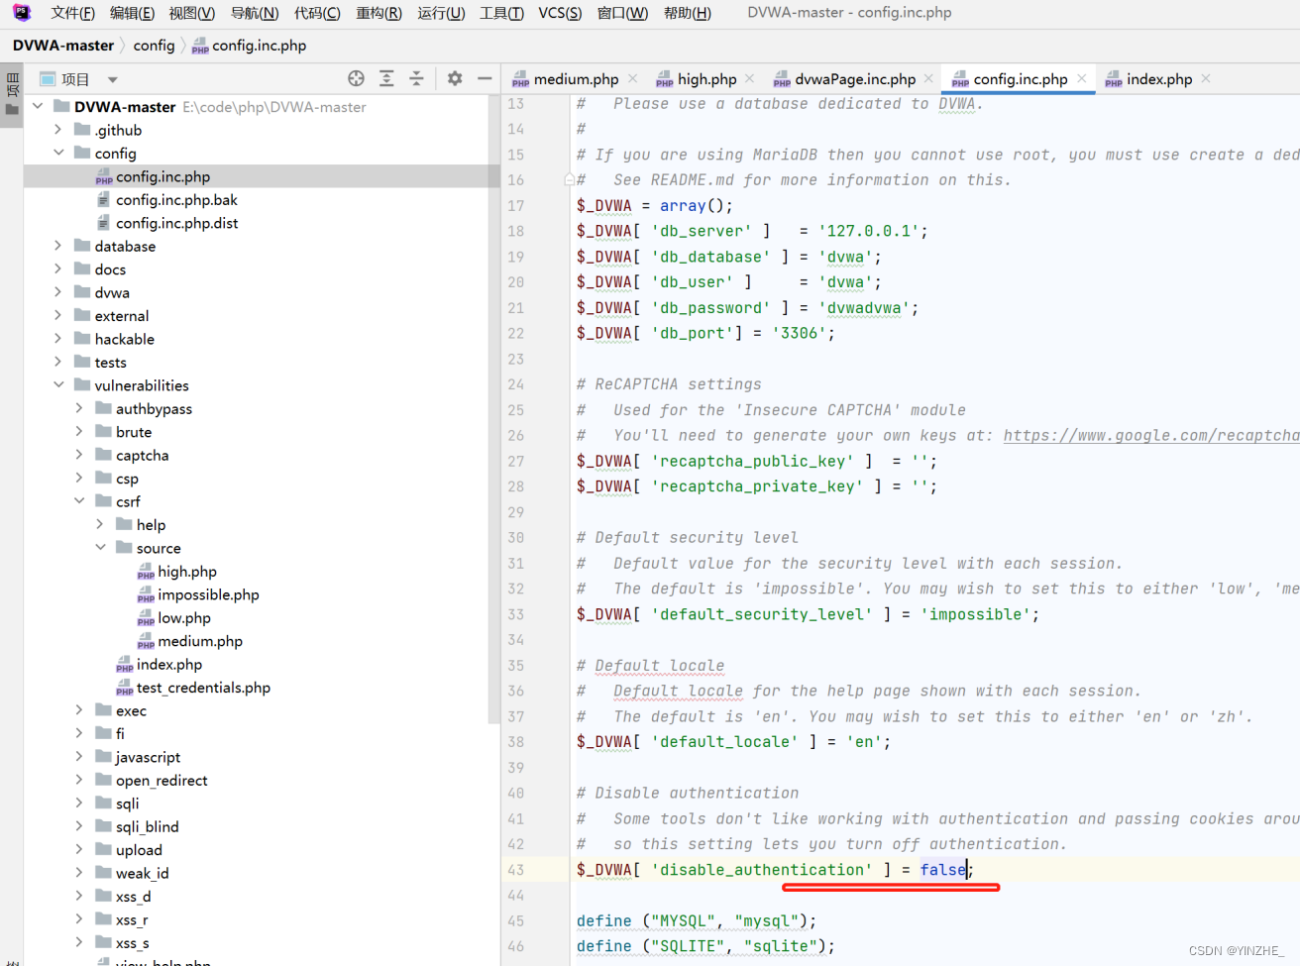1300x966 pixels.
Task: Click config folder in the breadcrumb
Action: click(x=154, y=46)
